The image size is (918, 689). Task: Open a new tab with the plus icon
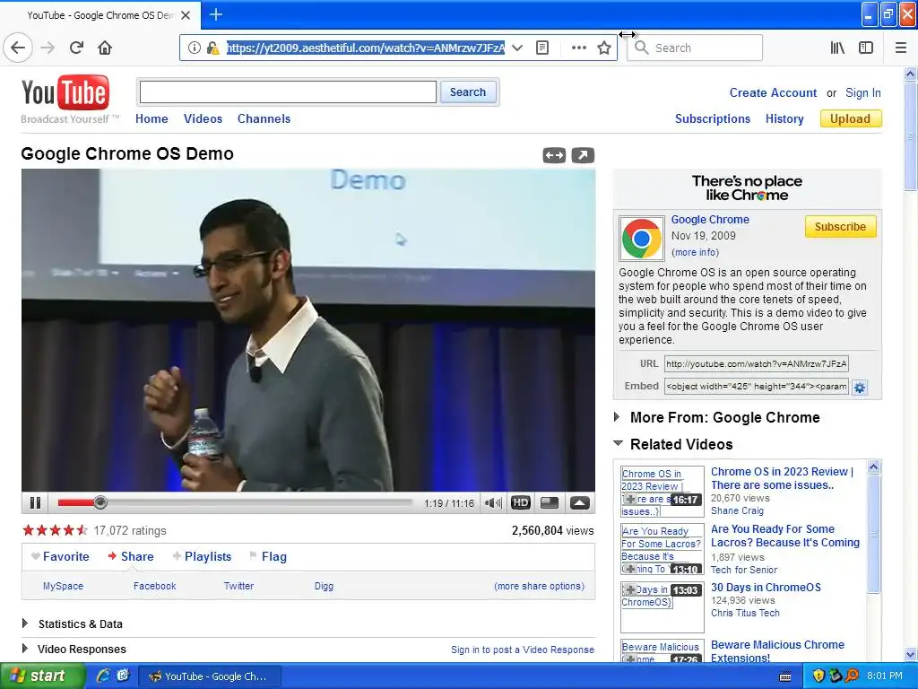click(x=215, y=14)
